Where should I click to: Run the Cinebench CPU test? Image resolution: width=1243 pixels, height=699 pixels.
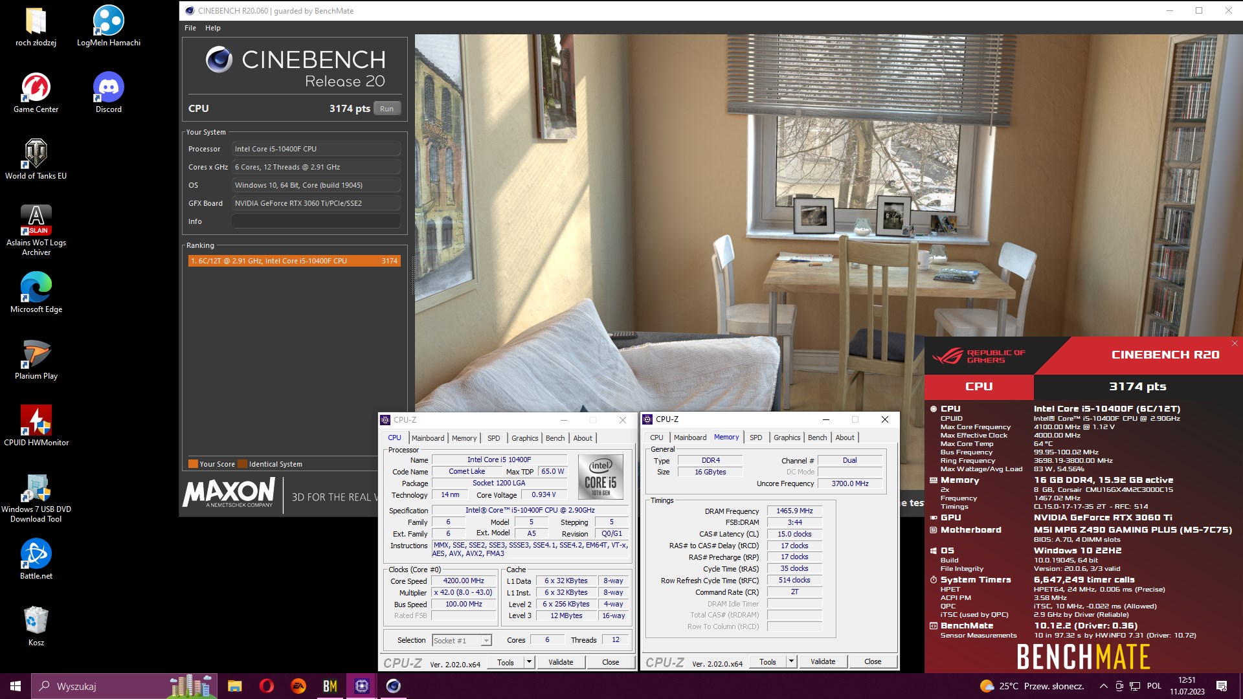[x=386, y=109]
